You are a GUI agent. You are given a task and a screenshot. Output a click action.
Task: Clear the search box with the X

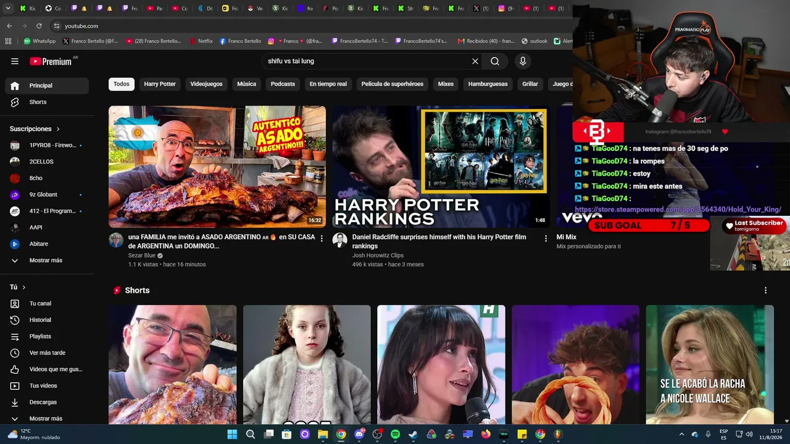coord(475,61)
